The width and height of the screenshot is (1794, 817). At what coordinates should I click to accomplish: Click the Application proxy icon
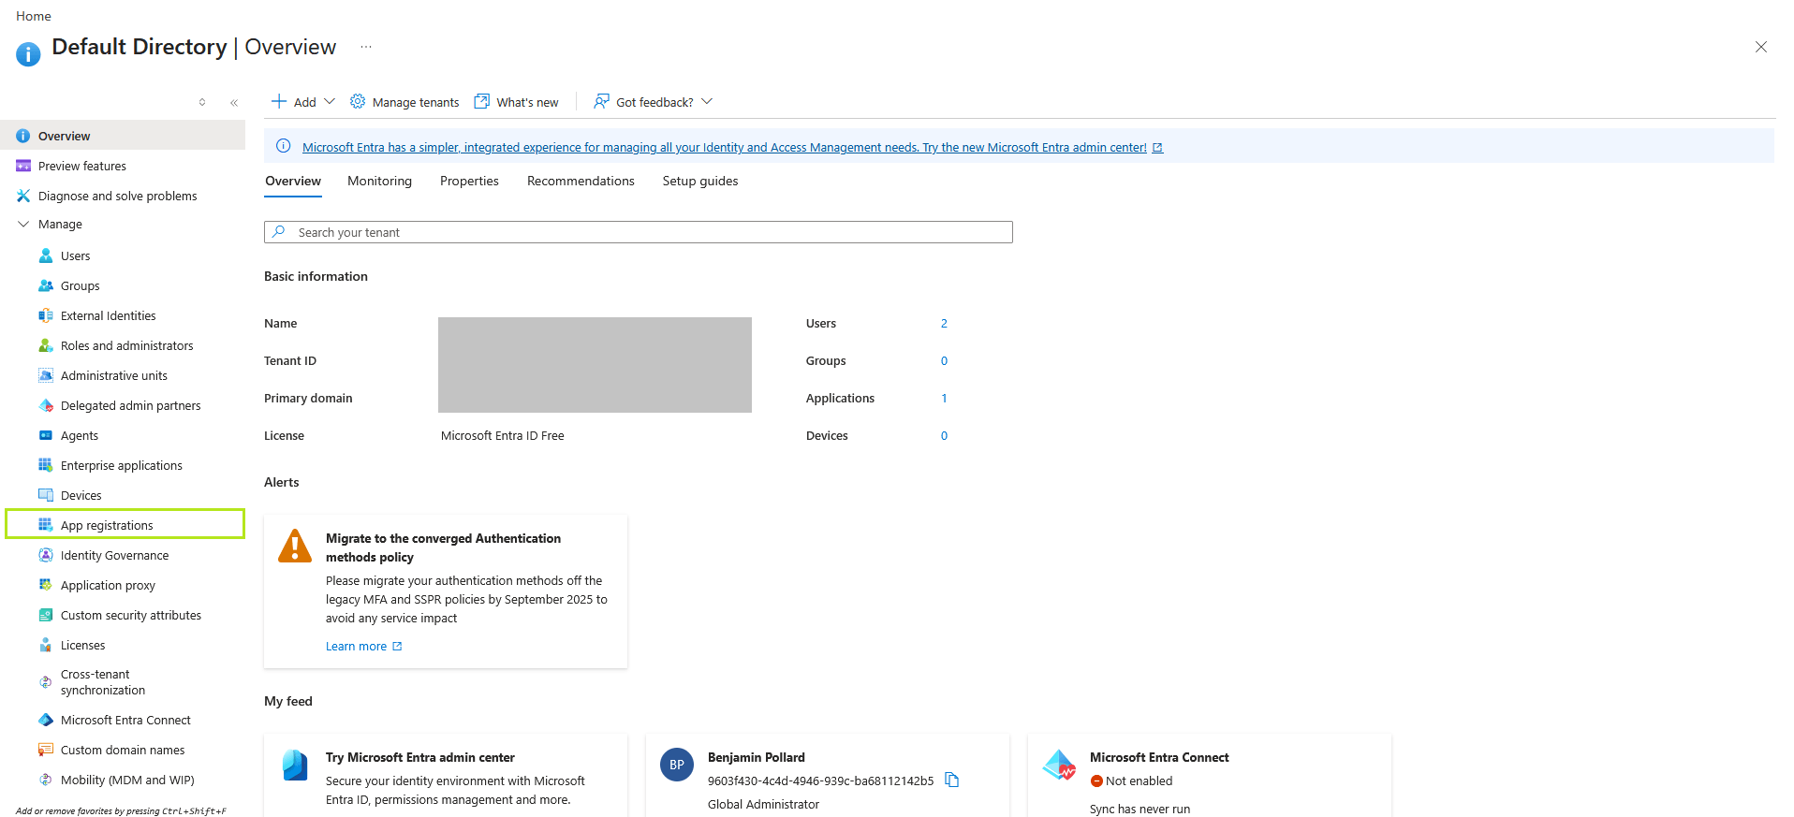click(x=46, y=585)
